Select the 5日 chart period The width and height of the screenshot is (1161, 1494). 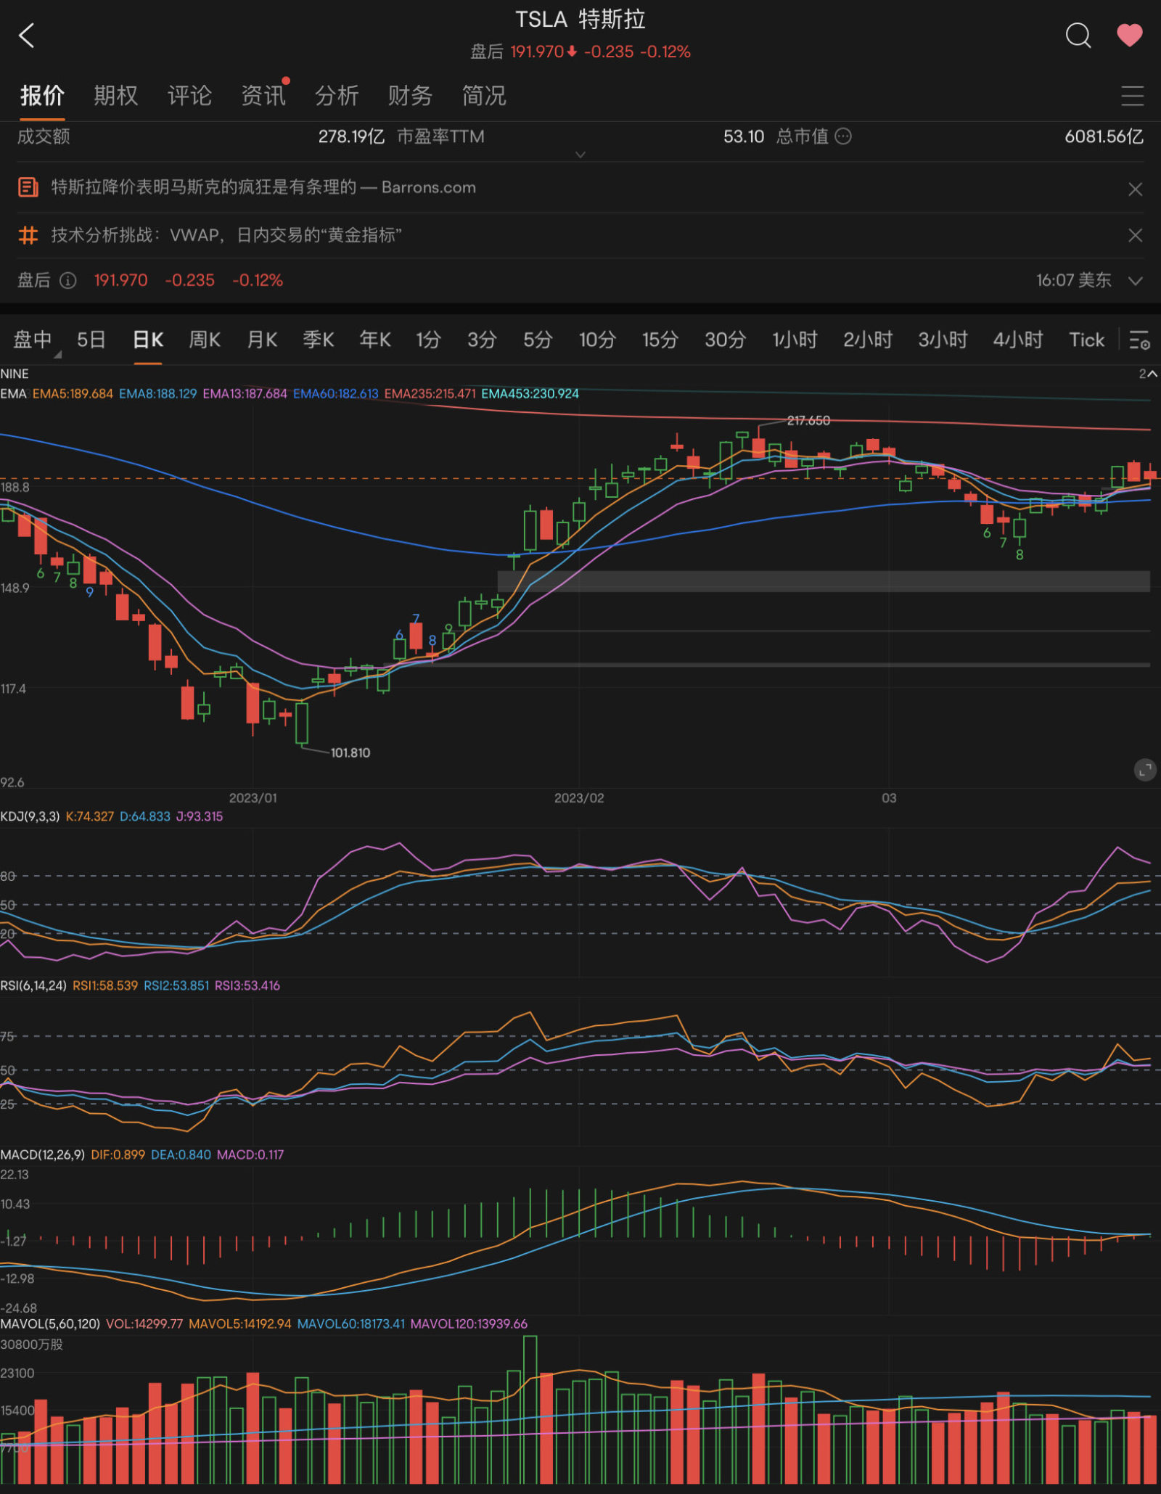click(91, 340)
